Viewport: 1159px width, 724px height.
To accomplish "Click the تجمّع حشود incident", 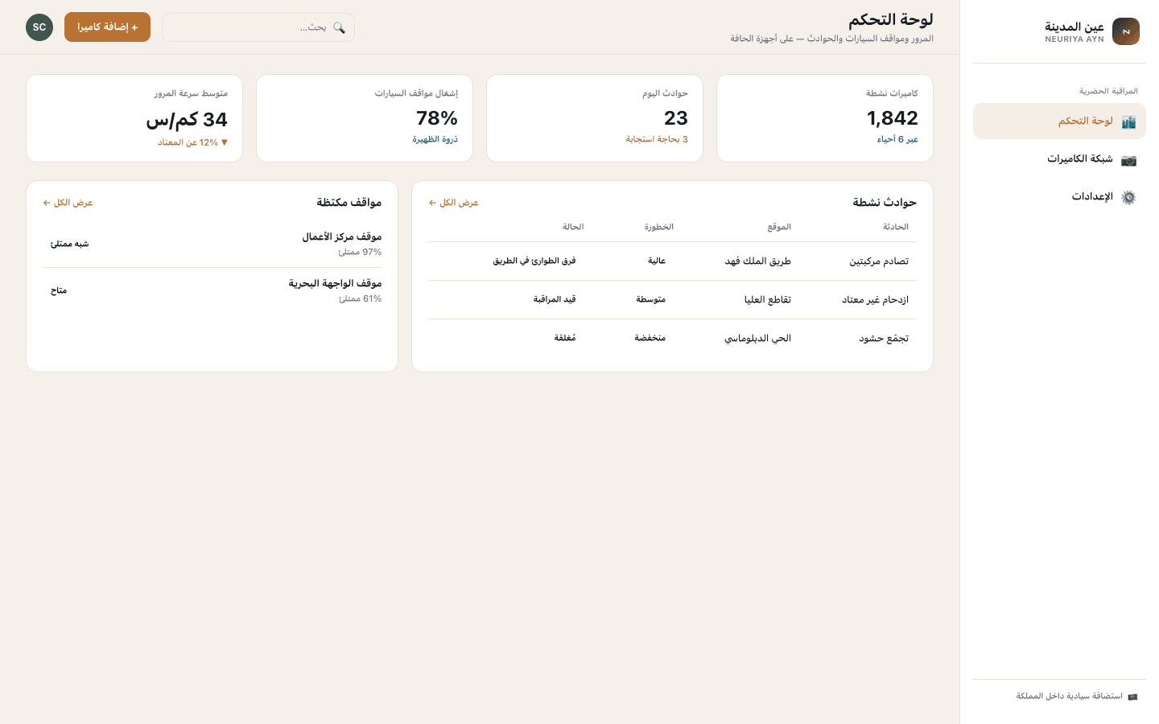I will (x=884, y=339).
